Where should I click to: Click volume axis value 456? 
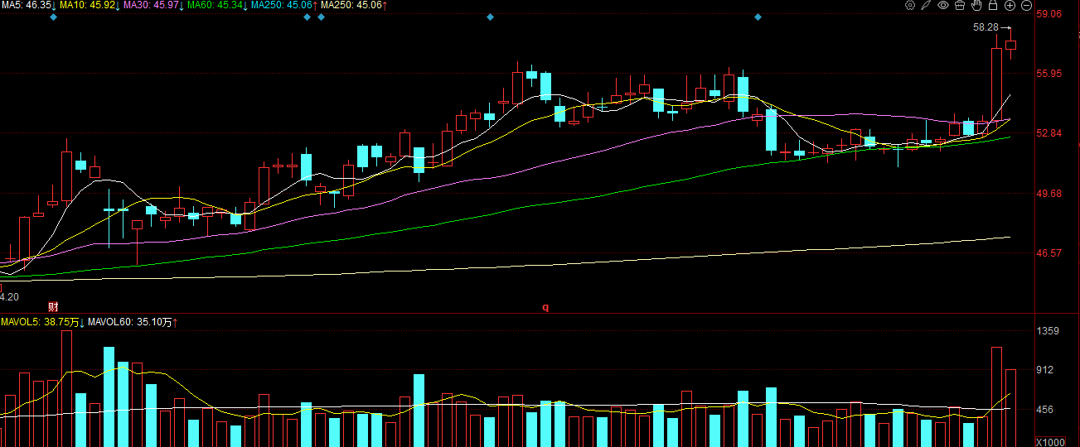pos(1046,410)
